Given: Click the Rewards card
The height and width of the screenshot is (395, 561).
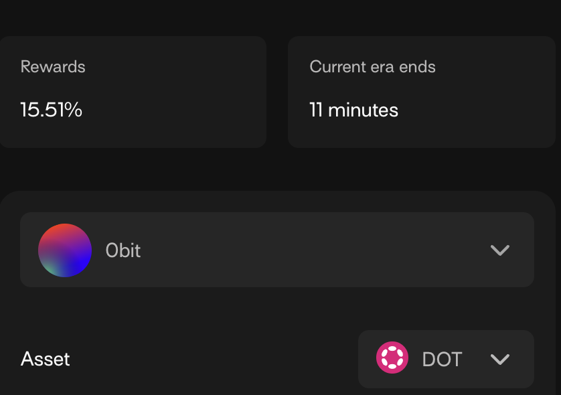Looking at the screenshot, I should [x=133, y=91].
